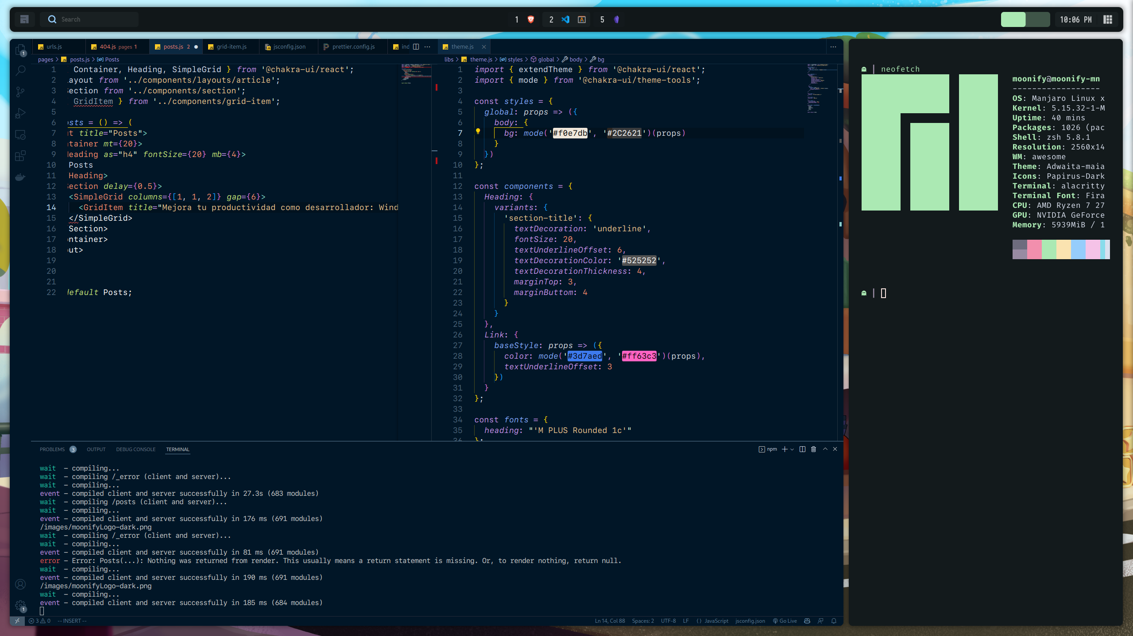
Task: Kill the terminal with trash icon
Action: 813,449
